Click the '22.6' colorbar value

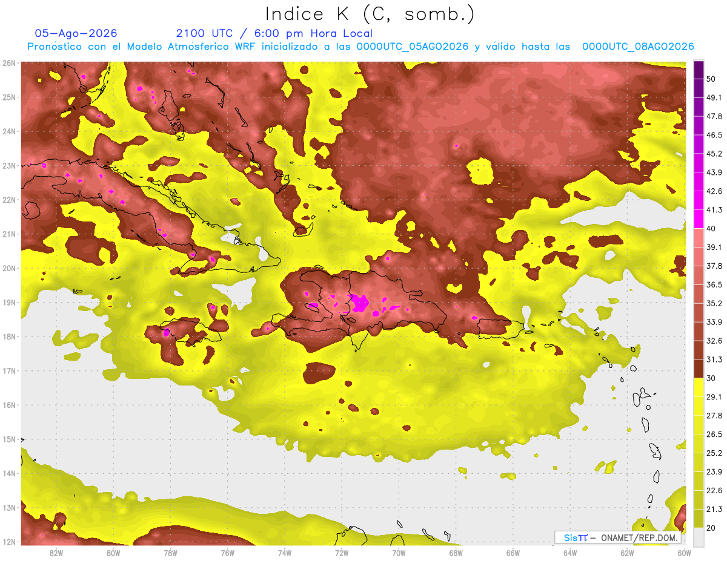(714, 491)
